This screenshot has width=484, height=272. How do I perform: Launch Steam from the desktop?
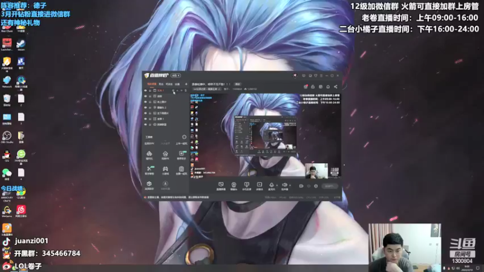click(x=21, y=45)
